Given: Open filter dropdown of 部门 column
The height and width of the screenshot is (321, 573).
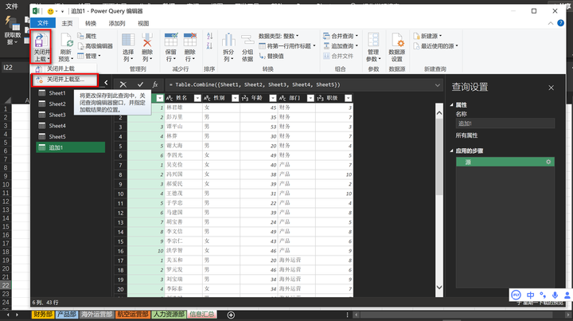Looking at the screenshot, I should click(310, 98).
